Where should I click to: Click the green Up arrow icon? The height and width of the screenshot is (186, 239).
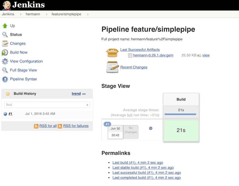coord(6,25)
